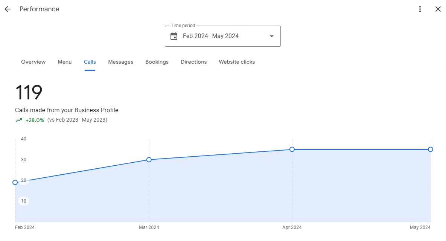Open the Website clicks tab
Screen dimensions: 446x241
(237, 62)
